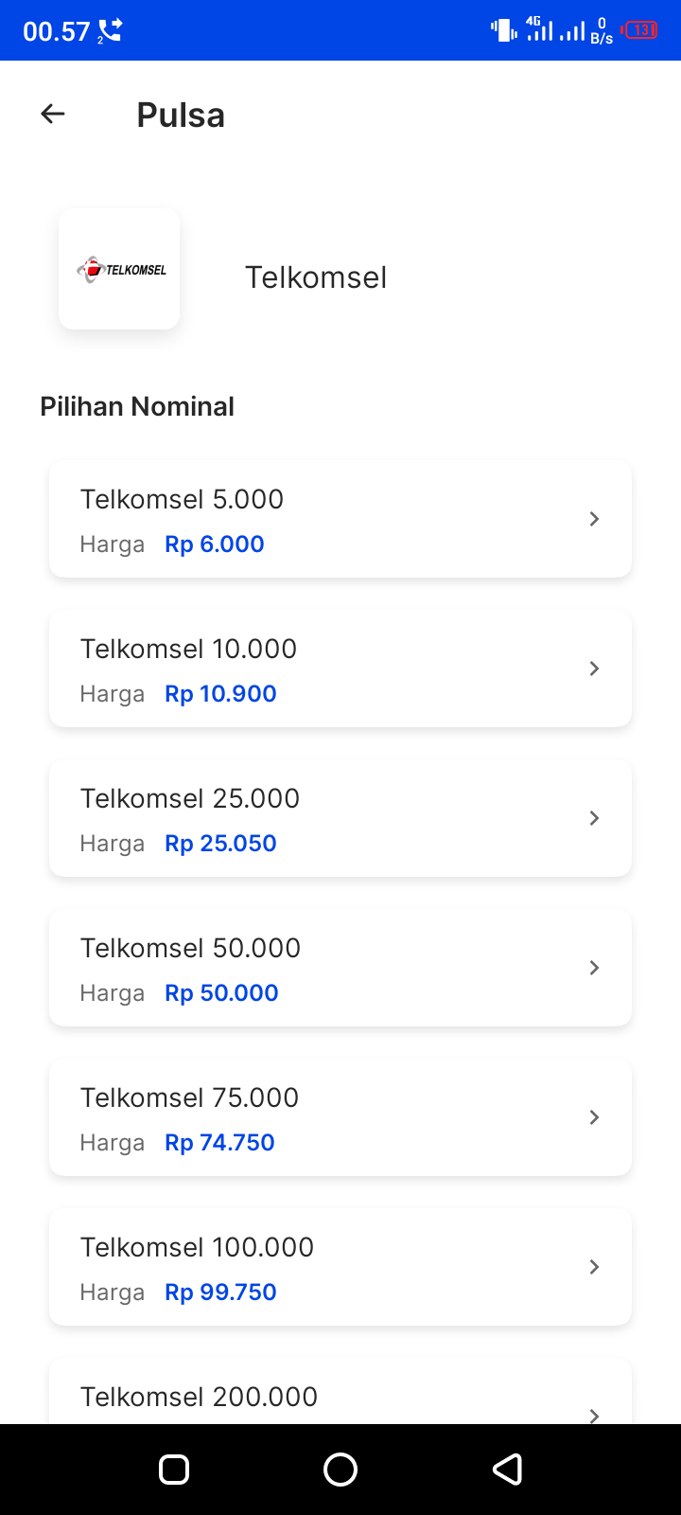Image resolution: width=681 pixels, height=1515 pixels.
Task: Choose the Telkomsel 100.000 nominal option
Action: point(340,1267)
